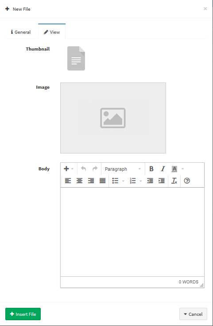Open the bullet list style arrow
The image size is (213, 326).
point(123,181)
